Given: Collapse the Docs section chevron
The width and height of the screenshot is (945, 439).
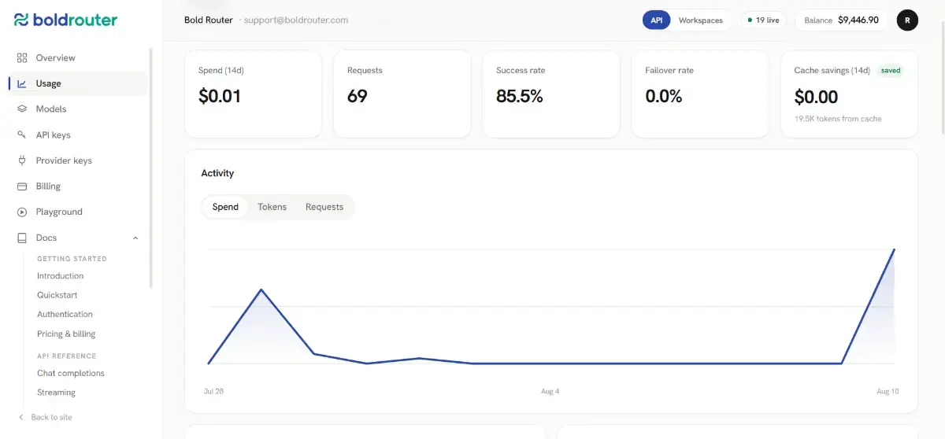Looking at the screenshot, I should (x=135, y=238).
